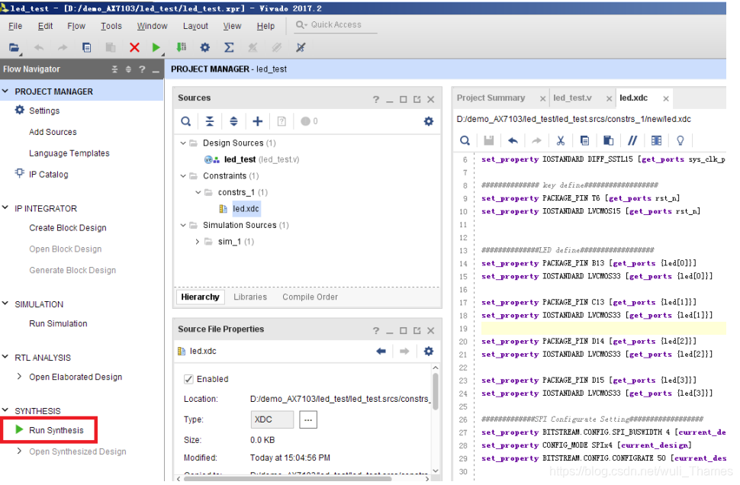The height and width of the screenshot is (485, 740).
Task: Expand all in Sources panel
Action: 233,121
